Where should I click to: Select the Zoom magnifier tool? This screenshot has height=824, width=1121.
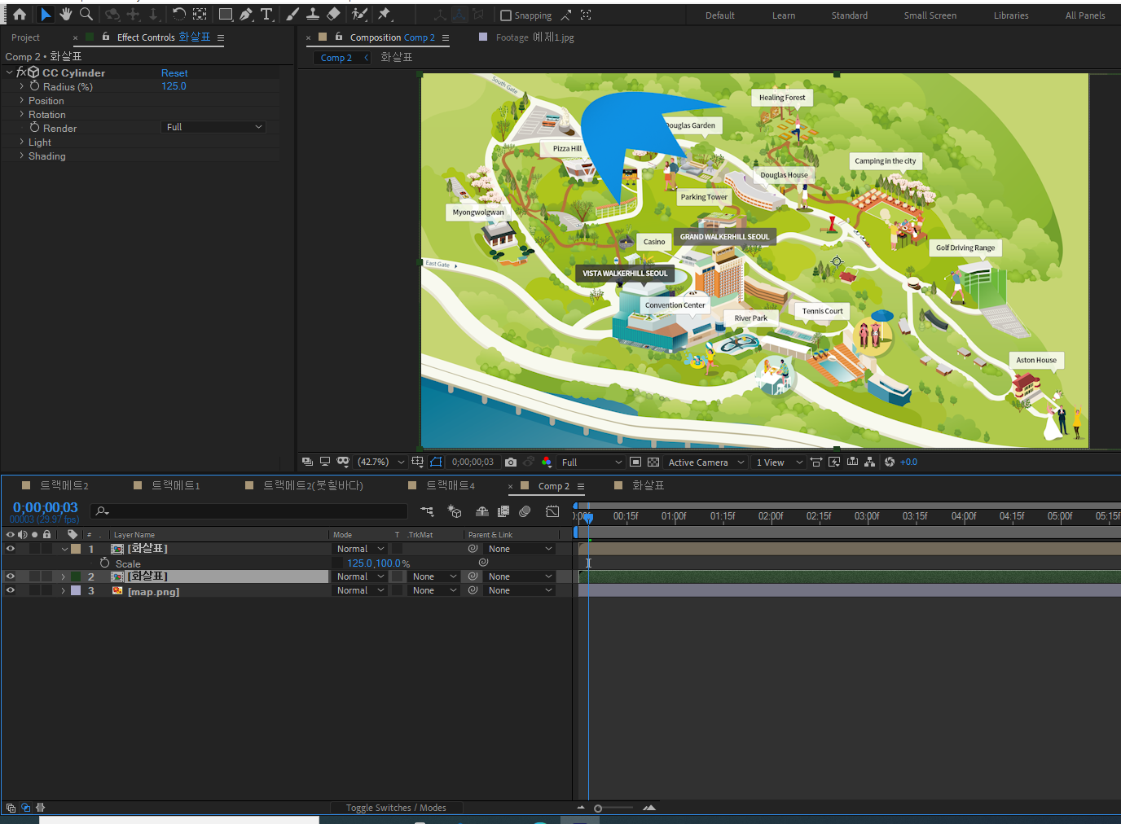tap(86, 14)
